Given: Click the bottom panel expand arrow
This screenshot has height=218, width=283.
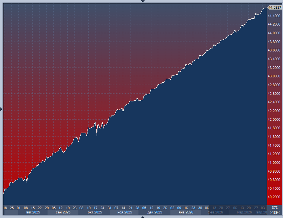Looking at the screenshot, I should coord(143,216).
